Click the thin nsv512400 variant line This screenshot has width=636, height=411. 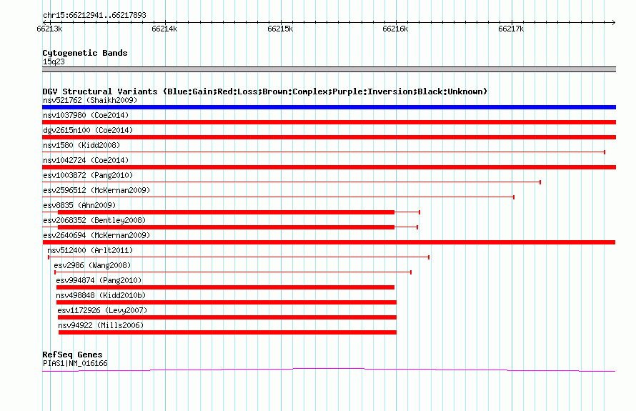coord(239,257)
